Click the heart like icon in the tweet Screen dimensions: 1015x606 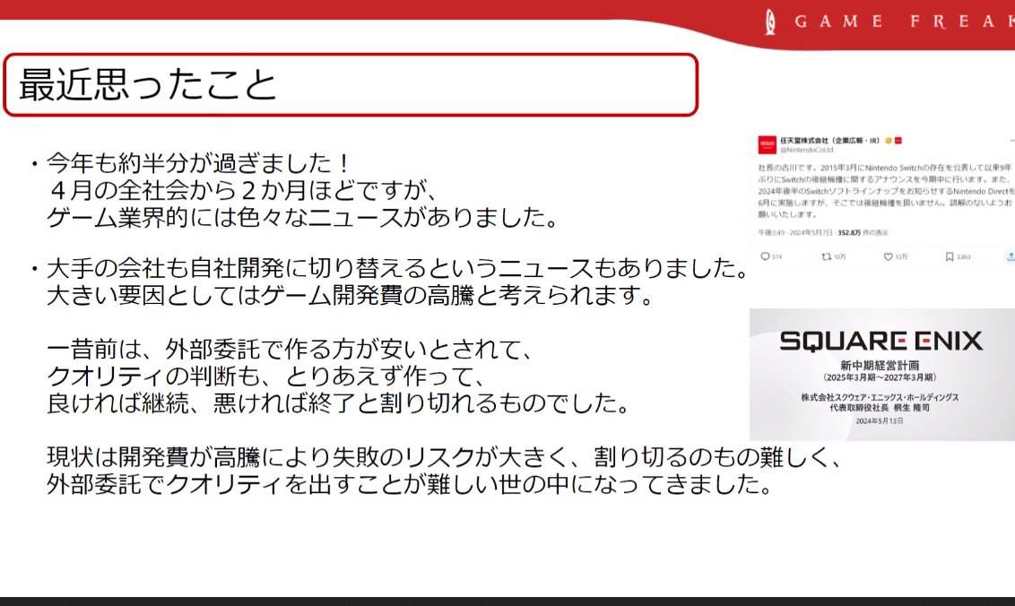click(888, 257)
